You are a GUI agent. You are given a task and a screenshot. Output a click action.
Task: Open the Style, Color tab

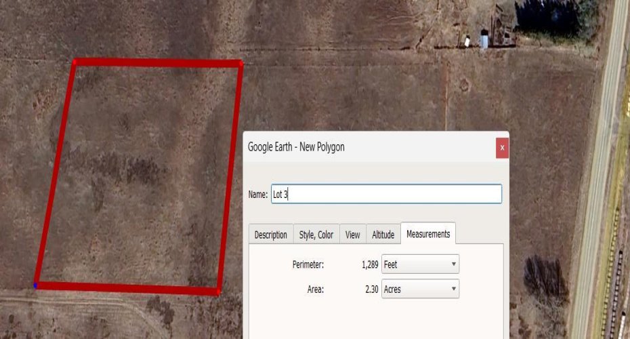click(316, 235)
